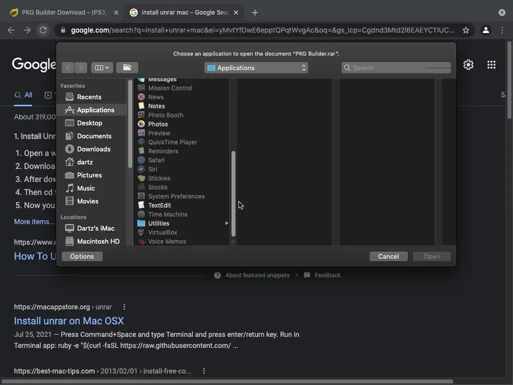Close the PKG Builder Download tab
The height and width of the screenshot is (385, 513).
tap(116, 13)
